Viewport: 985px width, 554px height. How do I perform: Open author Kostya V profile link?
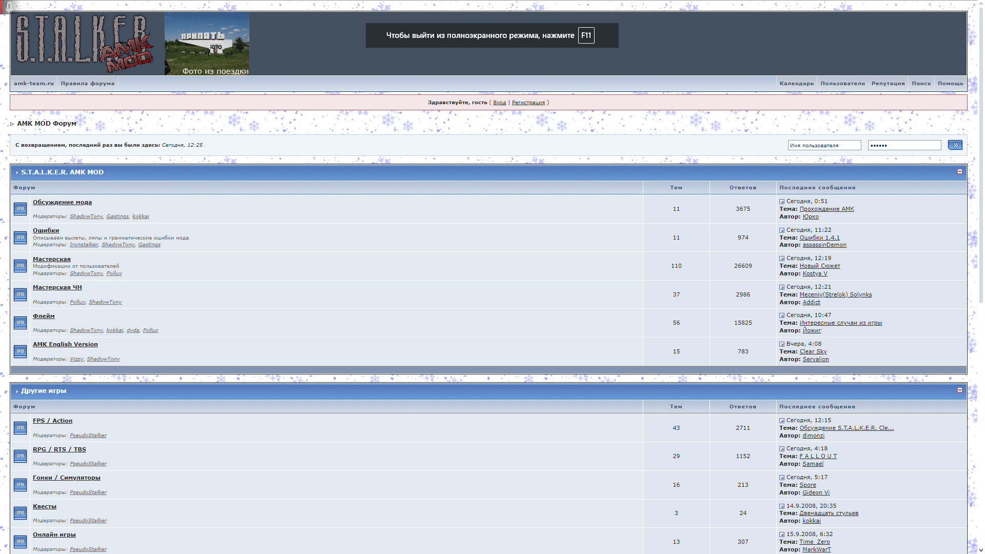click(815, 274)
